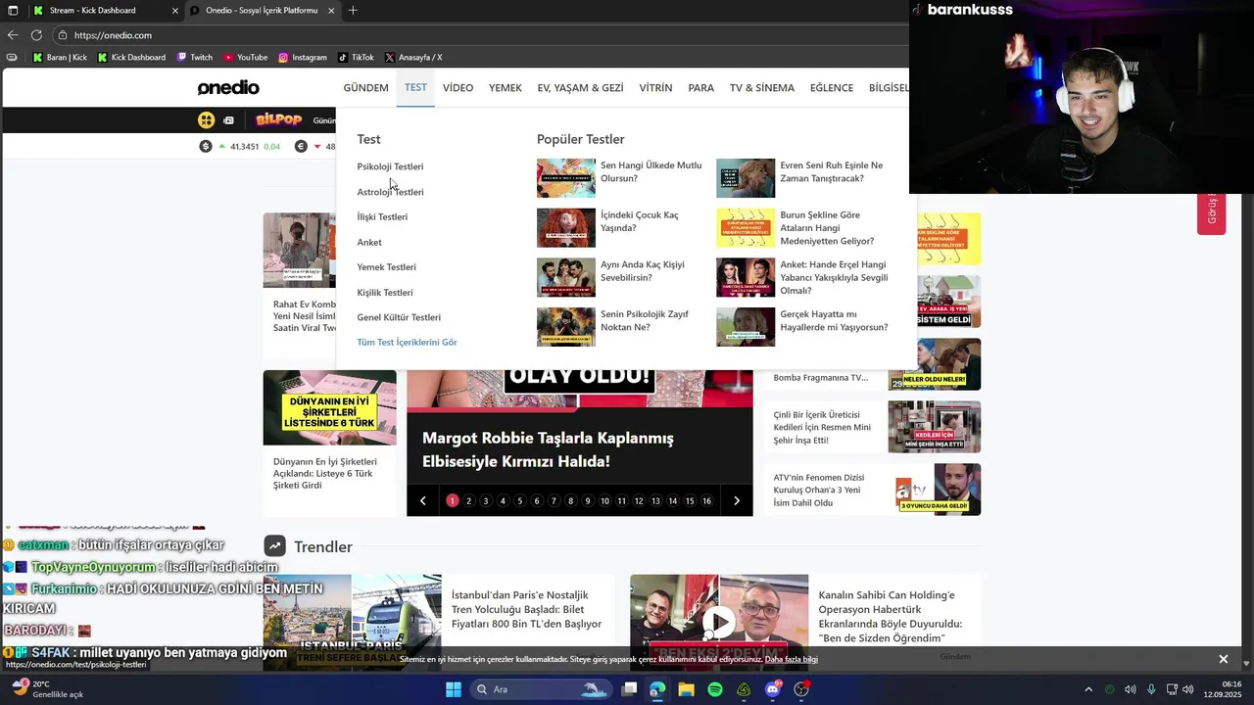Open the EV, YAŞAM & GEZİ menu

click(x=580, y=88)
